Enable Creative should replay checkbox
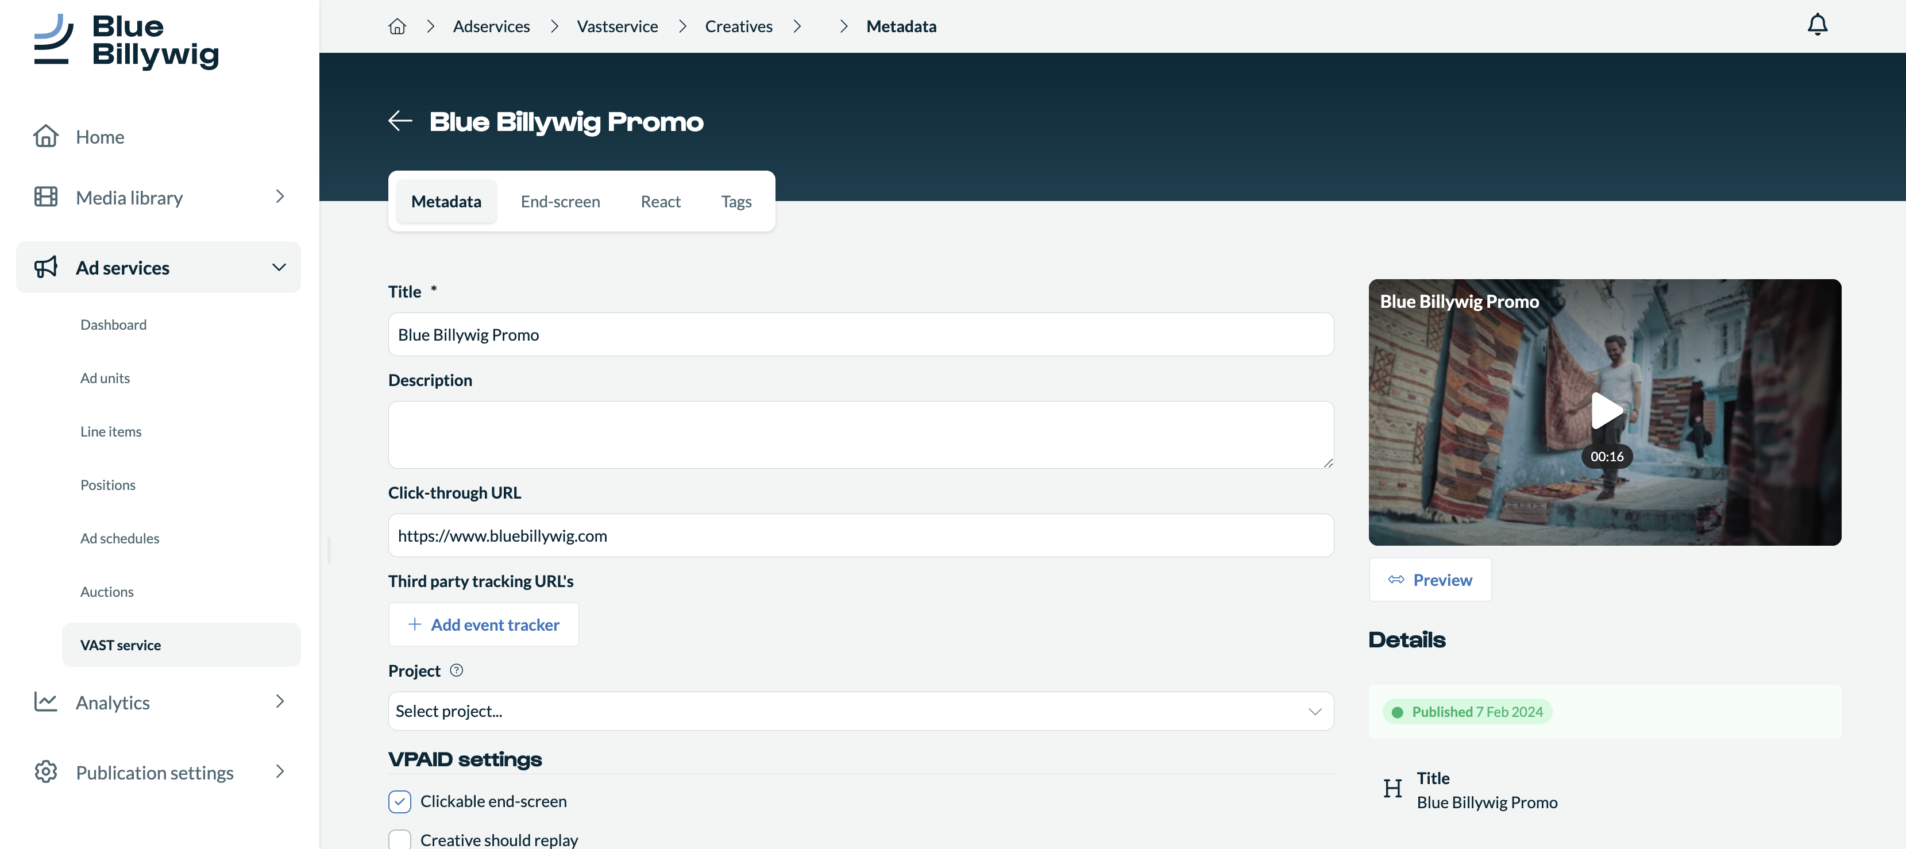This screenshot has width=1906, height=849. (x=400, y=839)
